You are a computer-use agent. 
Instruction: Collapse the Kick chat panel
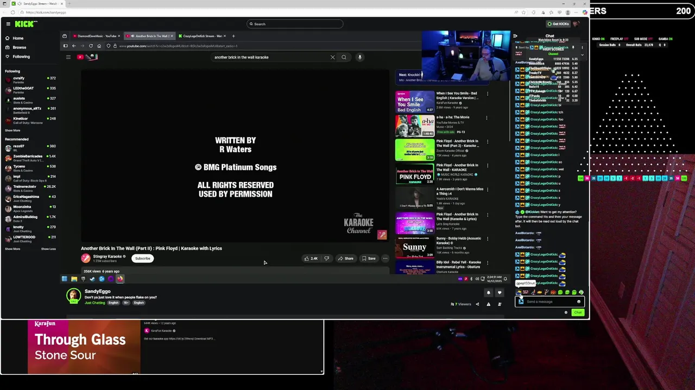pos(515,36)
